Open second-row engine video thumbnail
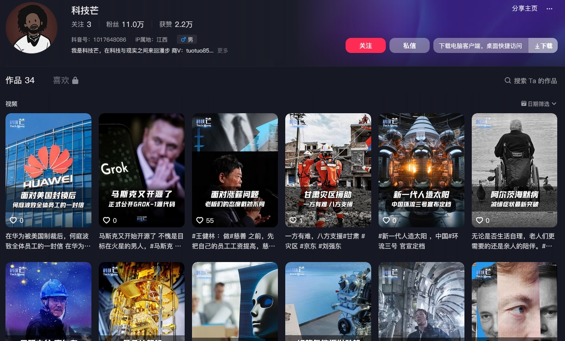 328,301
